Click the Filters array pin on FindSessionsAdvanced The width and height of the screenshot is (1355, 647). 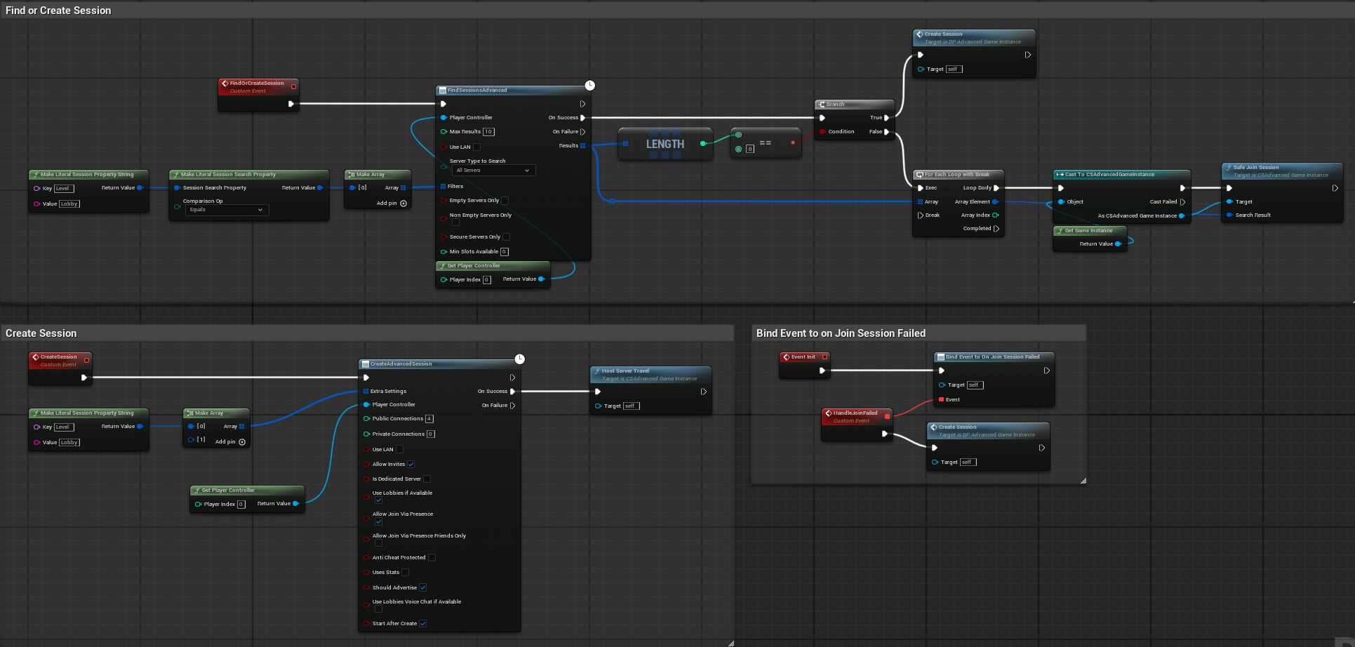(443, 187)
